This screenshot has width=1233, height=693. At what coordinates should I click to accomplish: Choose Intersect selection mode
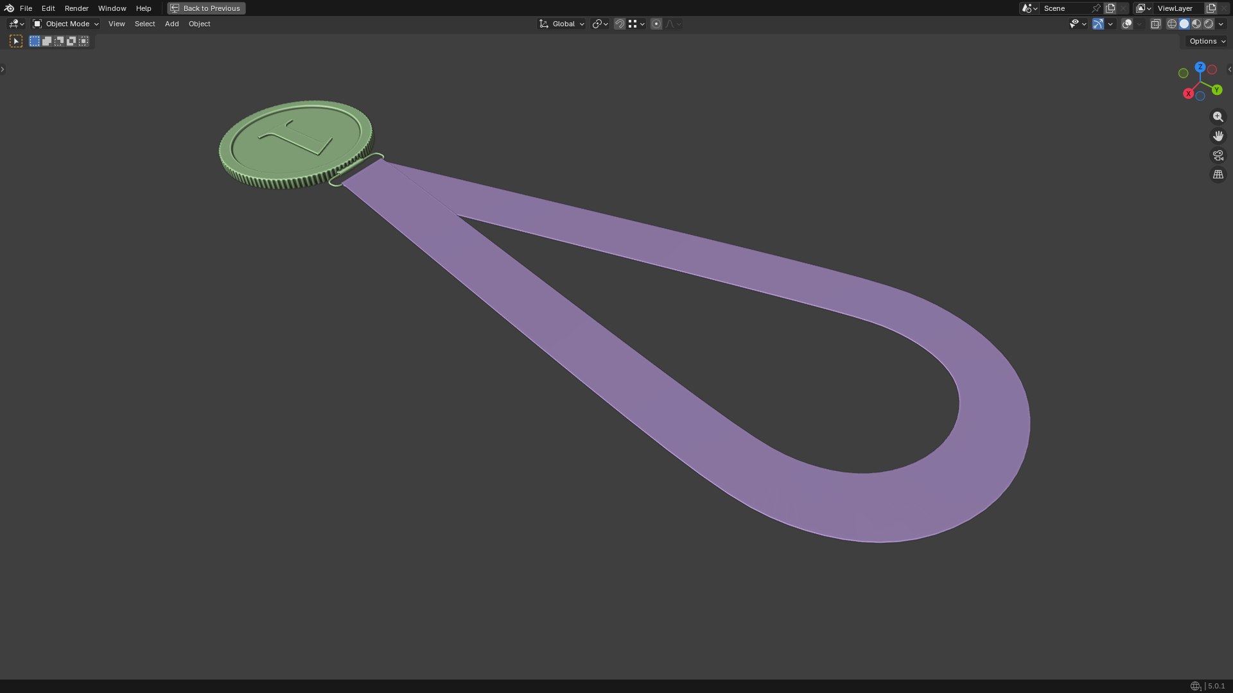[83, 41]
